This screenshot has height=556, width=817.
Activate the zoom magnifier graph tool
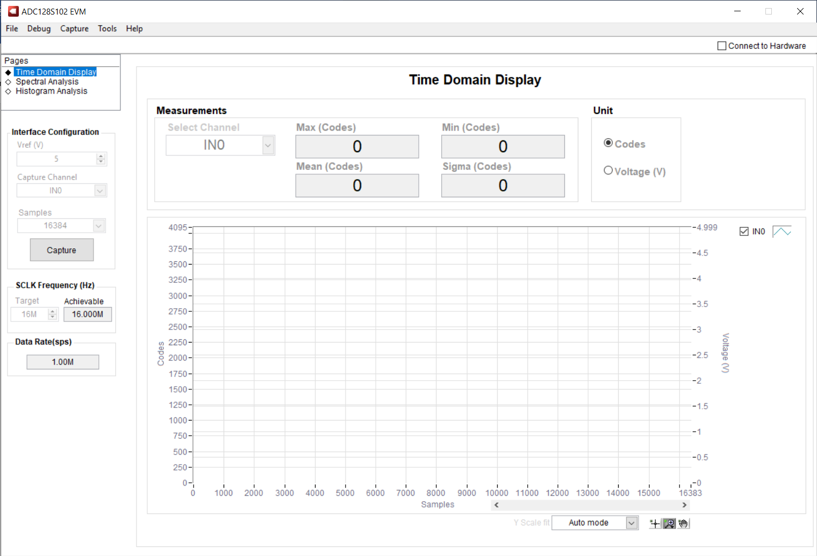click(x=669, y=524)
